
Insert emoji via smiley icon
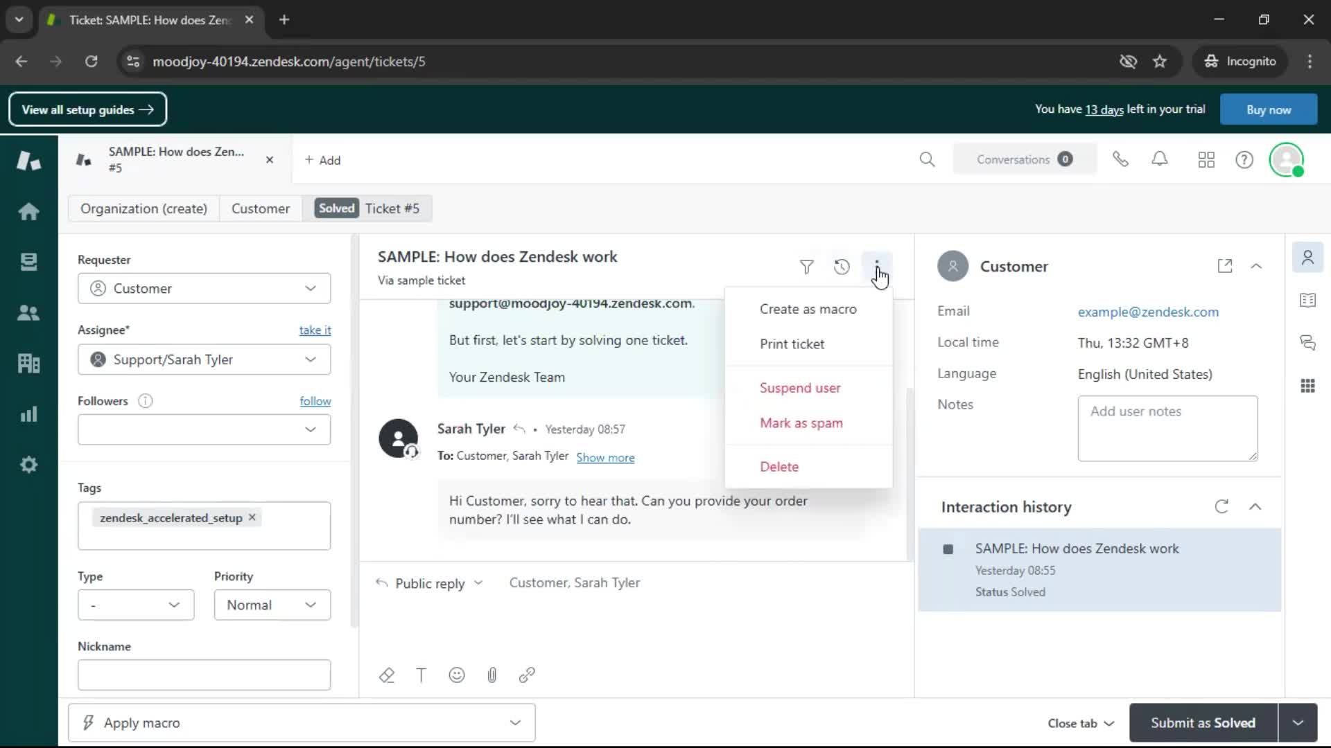(457, 675)
